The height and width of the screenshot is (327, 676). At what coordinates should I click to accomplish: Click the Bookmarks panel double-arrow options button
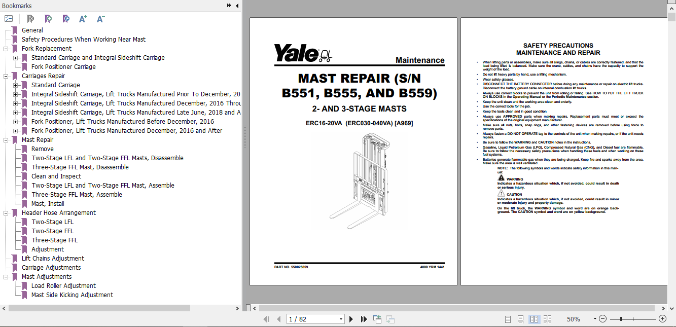click(229, 6)
